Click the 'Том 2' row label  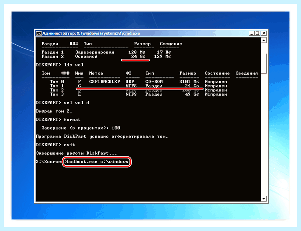pyautogui.click(x=57, y=90)
